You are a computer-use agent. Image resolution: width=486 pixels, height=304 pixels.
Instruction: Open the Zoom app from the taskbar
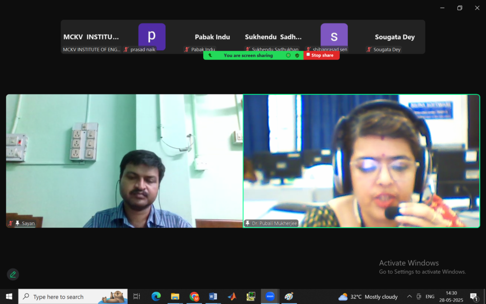click(270, 296)
